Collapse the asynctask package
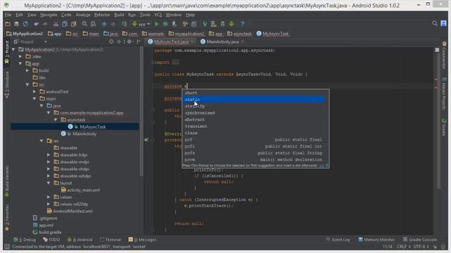Image resolution: width=451 pixels, height=253 pixels. [x=56, y=120]
